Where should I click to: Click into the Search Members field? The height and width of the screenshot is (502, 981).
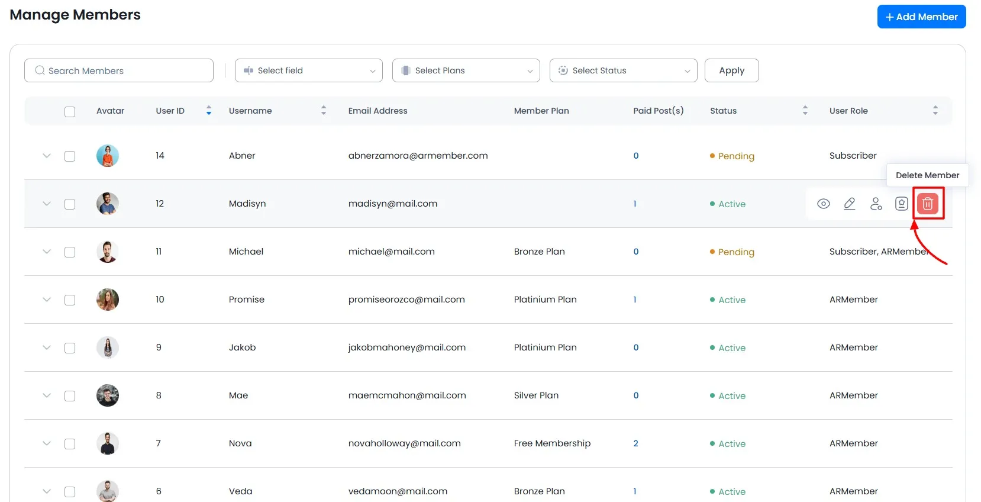pos(119,70)
